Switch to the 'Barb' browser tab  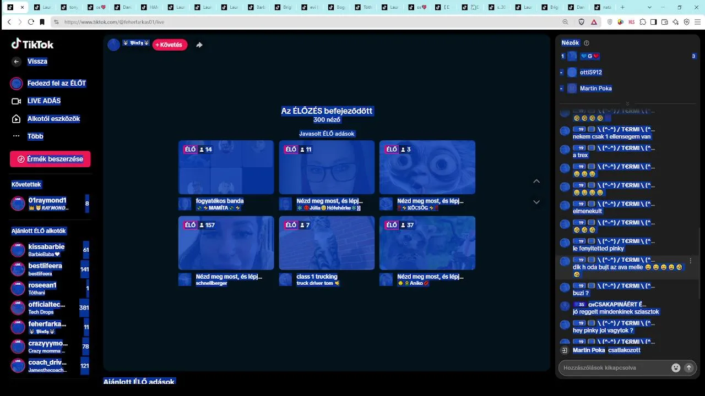257,8
